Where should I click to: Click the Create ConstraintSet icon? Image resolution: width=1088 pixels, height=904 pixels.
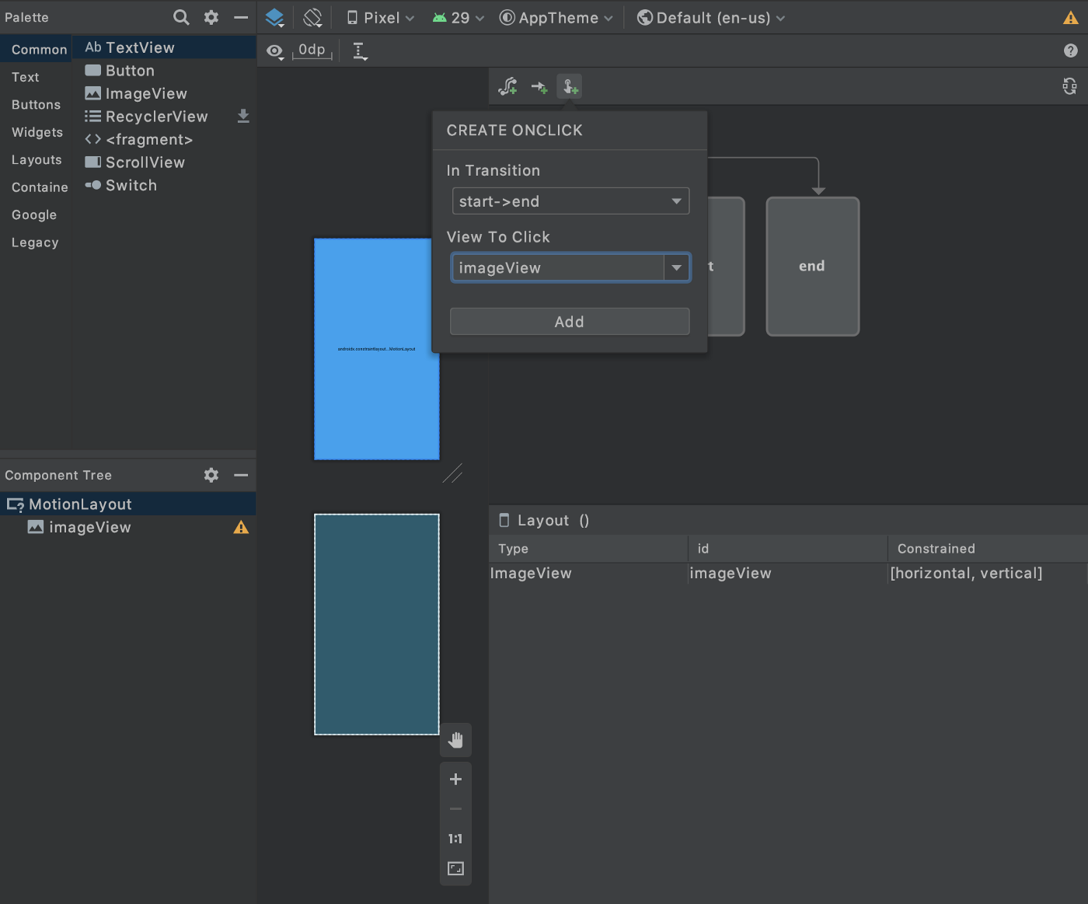click(508, 87)
